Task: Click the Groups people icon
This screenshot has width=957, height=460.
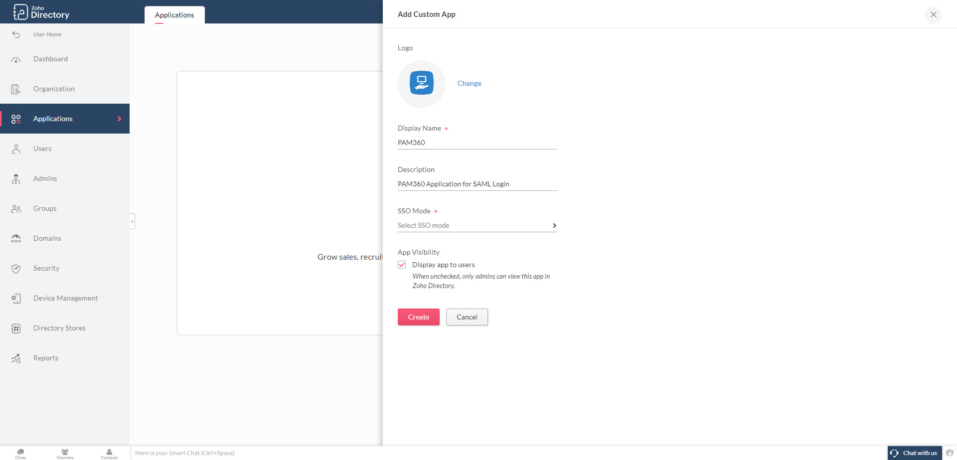Action: coord(16,209)
